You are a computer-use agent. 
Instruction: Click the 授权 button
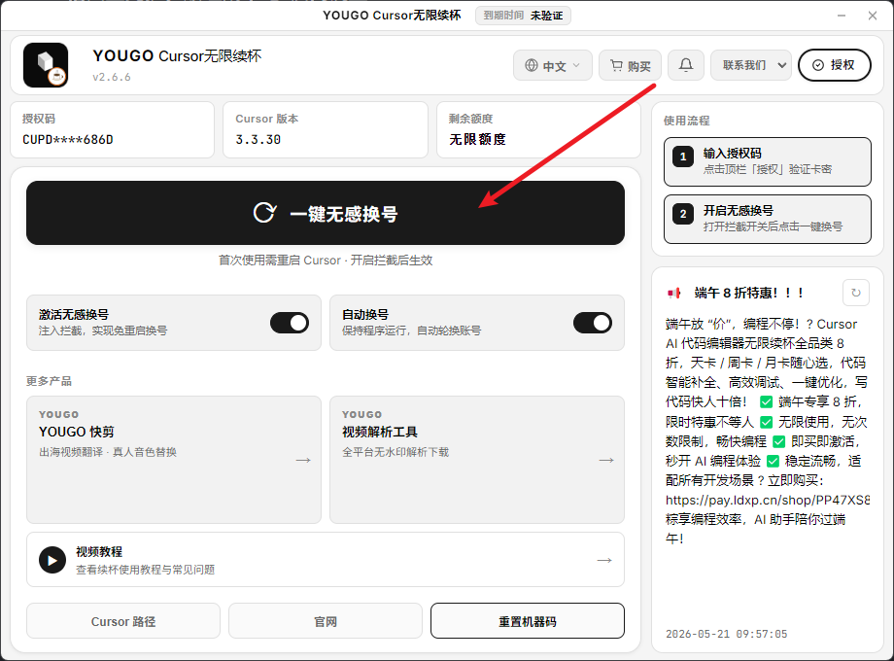tap(835, 65)
